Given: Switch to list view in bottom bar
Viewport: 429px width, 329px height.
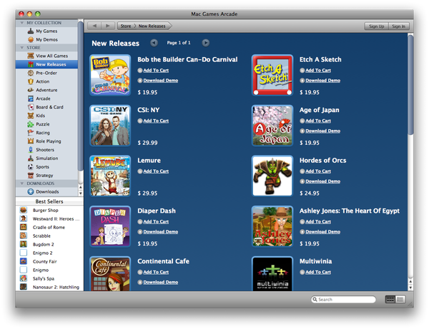Looking at the screenshot, I should pos(400,300).
